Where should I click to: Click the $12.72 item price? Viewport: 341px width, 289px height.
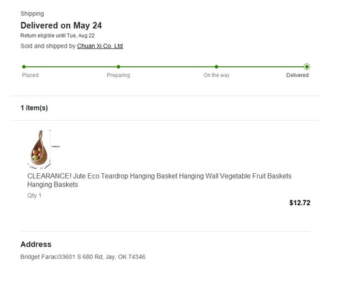(x=300, y=202)
